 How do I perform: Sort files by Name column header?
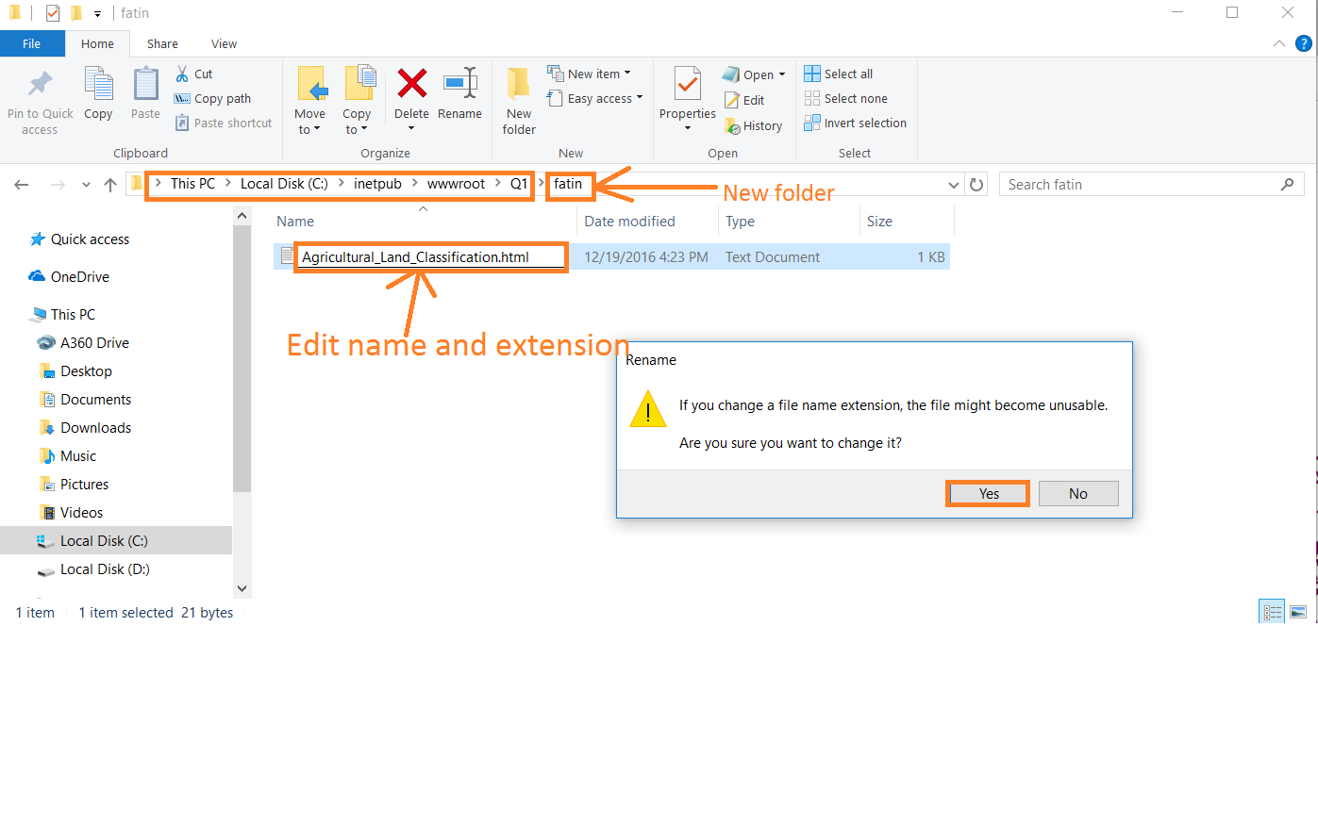[x=295, y=222]
